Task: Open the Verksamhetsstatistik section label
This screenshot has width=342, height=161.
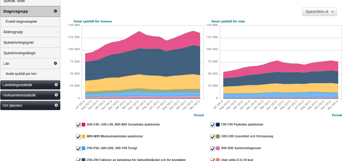Action: tap(19, 95)
